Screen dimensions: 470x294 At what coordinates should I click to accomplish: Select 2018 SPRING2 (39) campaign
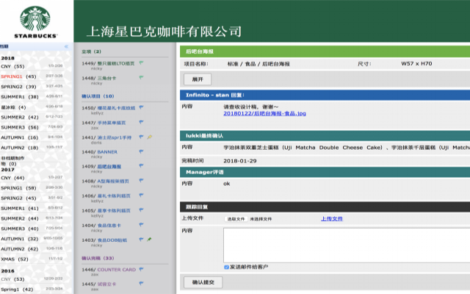[18, 87]
